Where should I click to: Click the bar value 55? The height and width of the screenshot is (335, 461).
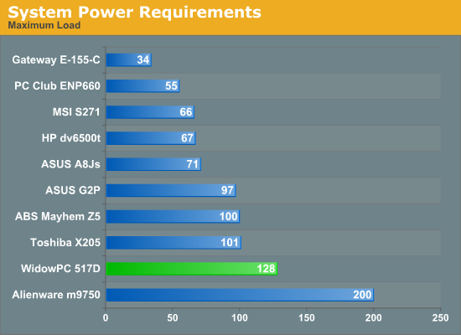coord(171,85)
